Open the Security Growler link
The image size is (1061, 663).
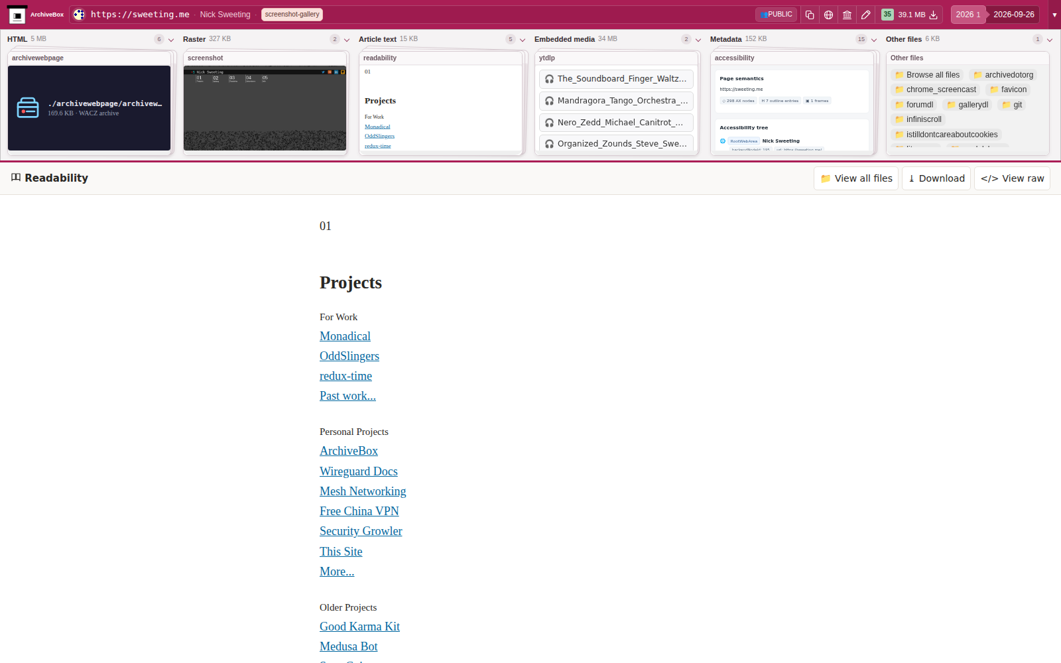361,531
